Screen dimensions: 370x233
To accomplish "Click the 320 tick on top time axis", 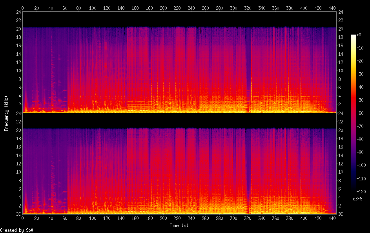I will click(x=248, y=8).
